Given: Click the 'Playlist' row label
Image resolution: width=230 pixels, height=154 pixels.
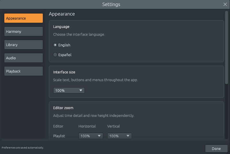Looking at the screenshot, I should point(59,136).
